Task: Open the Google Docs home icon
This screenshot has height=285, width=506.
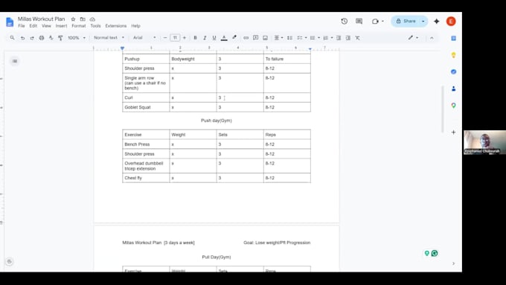Action: tap(10, 22)
